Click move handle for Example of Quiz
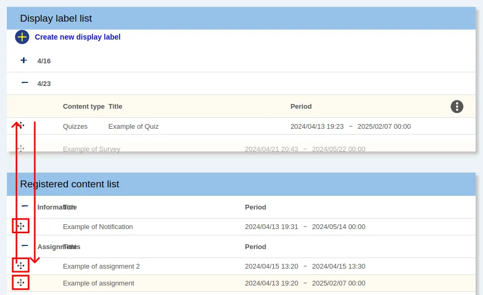Viewport: 483px width, 295px height. pos(21,126)
